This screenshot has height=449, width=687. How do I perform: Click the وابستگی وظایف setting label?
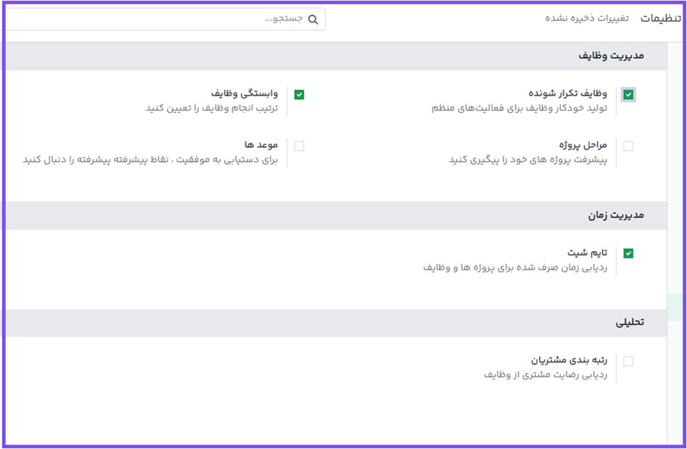[245, 94]
